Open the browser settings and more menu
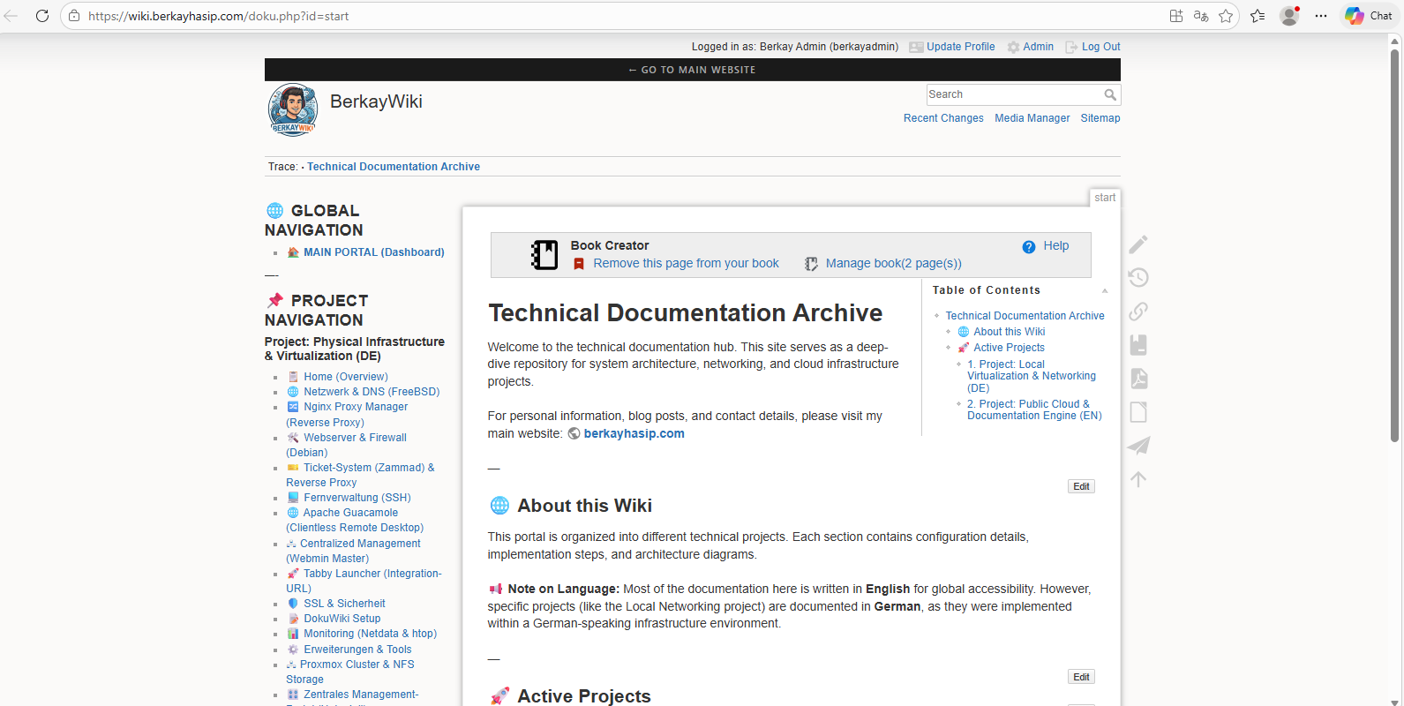Screen dimensions: 1404x706 pos(1321,16)
